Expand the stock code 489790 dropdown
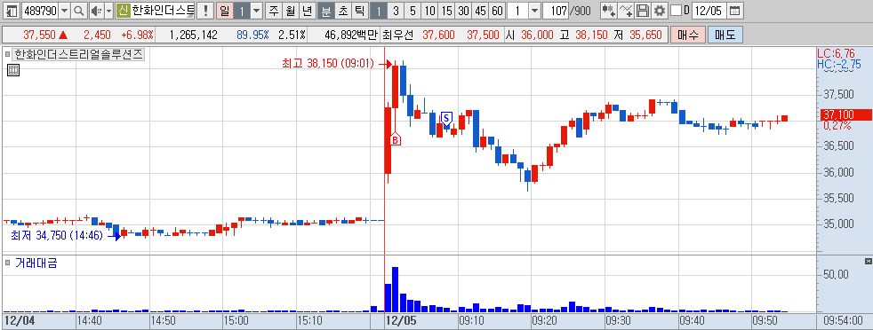This screenshot has height=330, width=873. pos(65,10)
